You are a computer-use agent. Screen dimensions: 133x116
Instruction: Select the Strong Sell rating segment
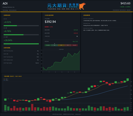(74, 45)
